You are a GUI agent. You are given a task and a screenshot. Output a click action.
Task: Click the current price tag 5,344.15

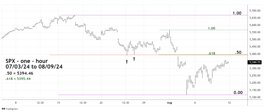(x=254, y=62)
